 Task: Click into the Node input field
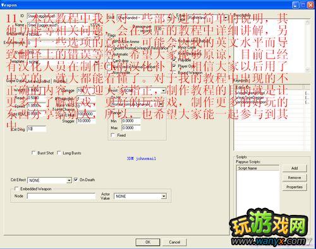(x=61, y=196)
